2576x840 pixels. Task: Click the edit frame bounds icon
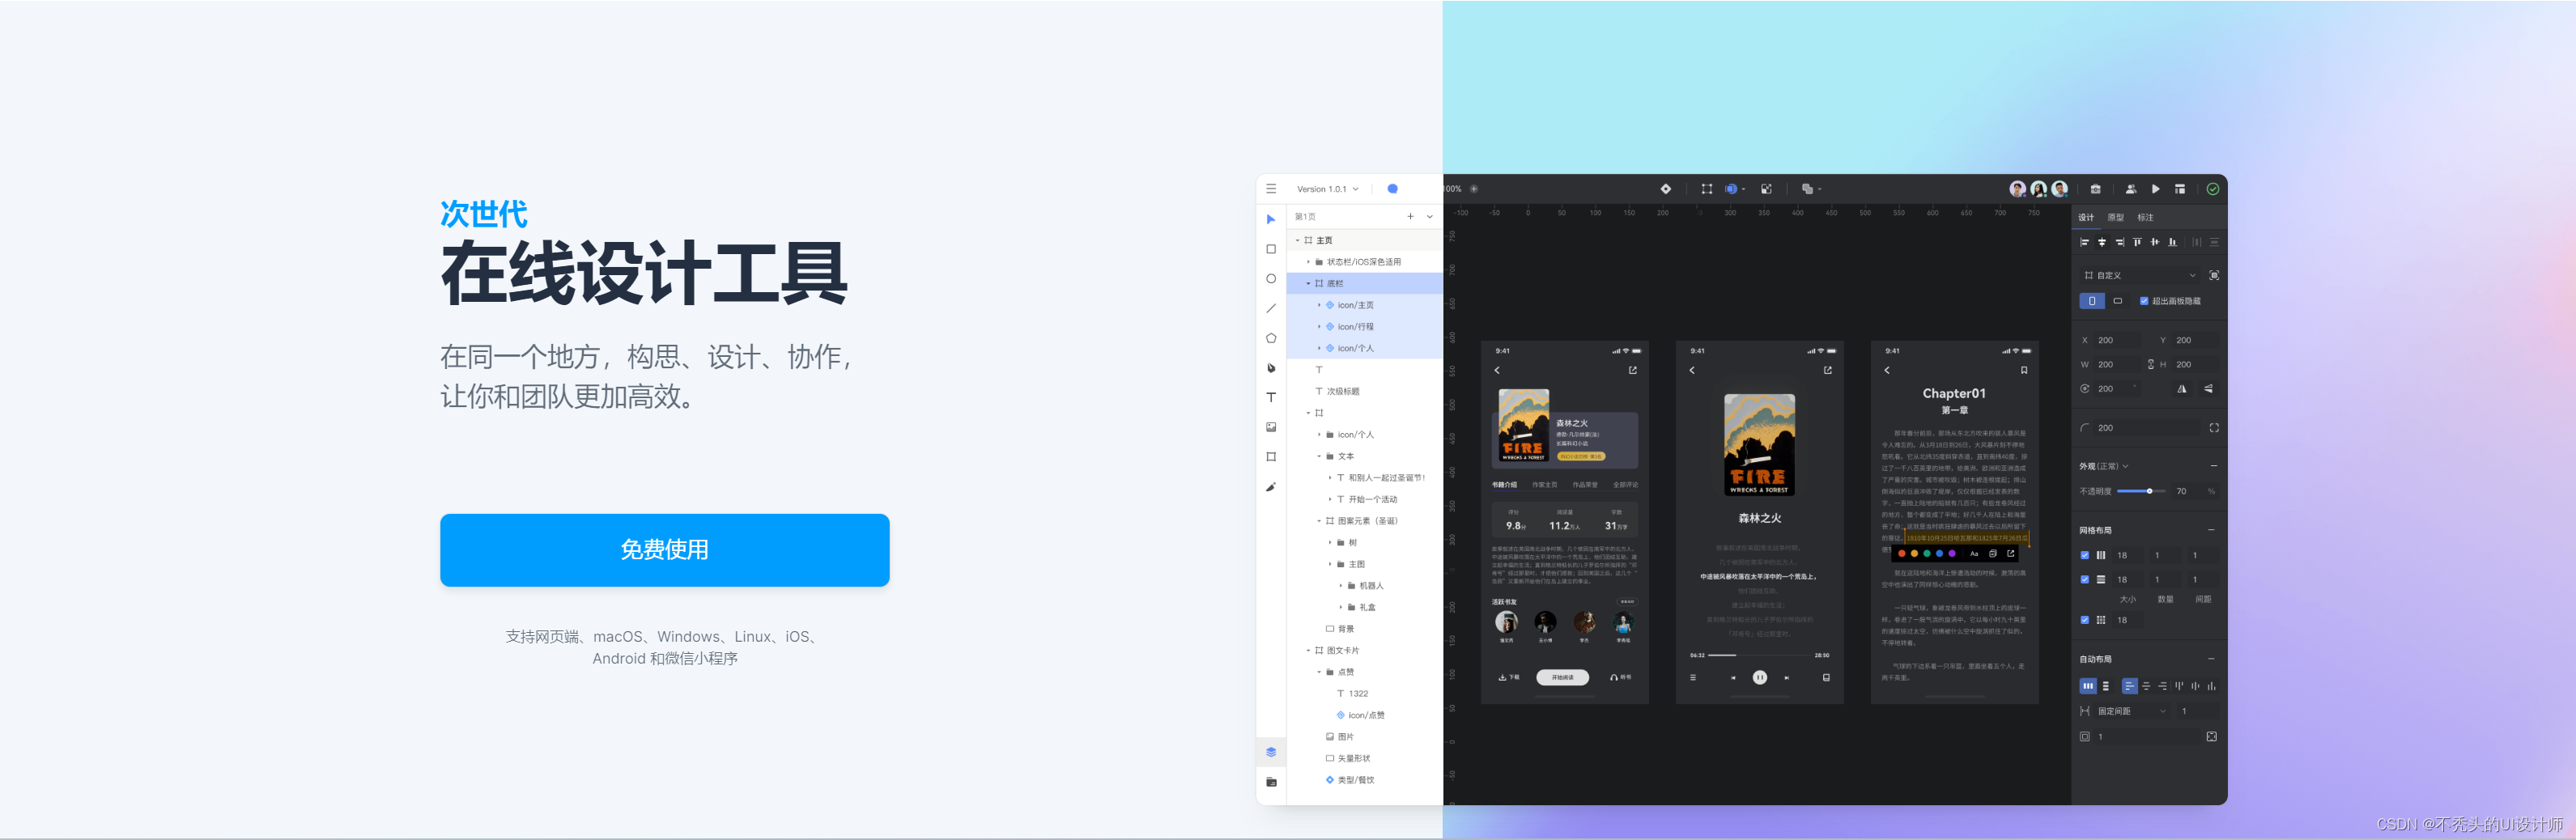pyautogui.click(x=1707, y=189)
